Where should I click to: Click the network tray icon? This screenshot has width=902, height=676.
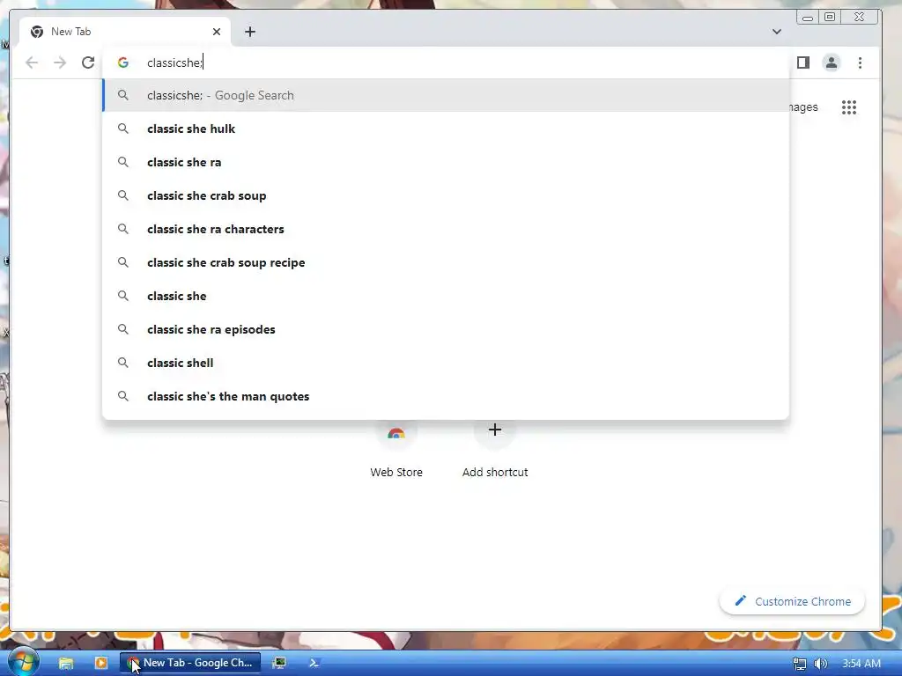click(x=800, y=664)
